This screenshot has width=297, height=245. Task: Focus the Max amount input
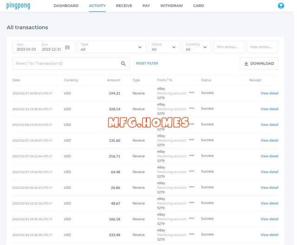click(x=263, y=47)
